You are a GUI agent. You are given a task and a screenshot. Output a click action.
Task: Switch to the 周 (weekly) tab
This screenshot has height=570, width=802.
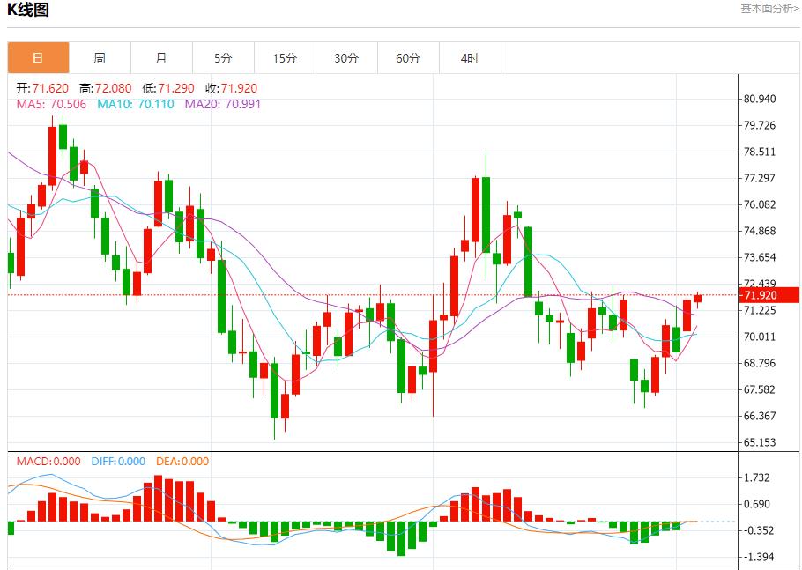coord(100,58)
